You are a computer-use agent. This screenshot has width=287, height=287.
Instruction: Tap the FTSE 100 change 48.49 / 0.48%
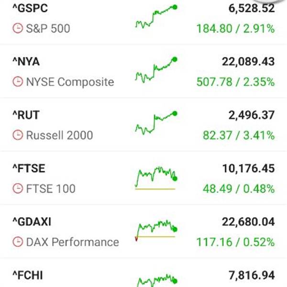(239, 189)
